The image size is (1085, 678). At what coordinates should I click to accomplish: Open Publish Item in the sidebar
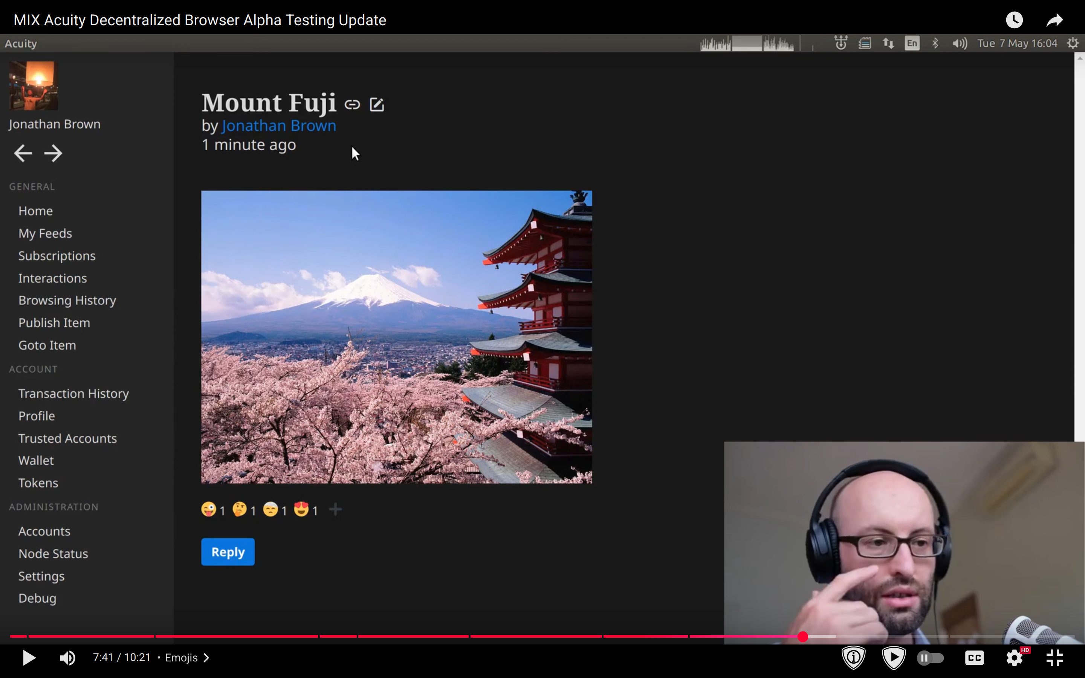pyautogui.click(x=54, y=323)
